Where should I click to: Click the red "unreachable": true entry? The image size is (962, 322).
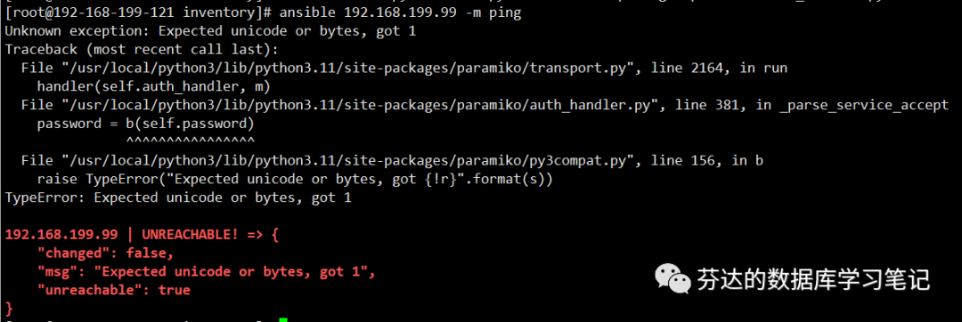click(x=113, y=290)
